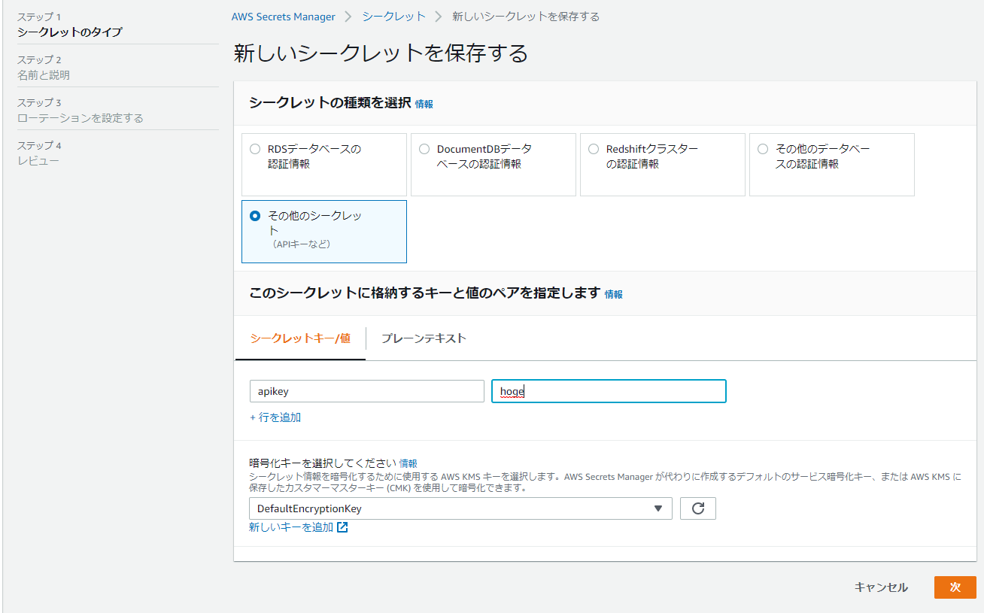Click the orange 次 button
The width and height of the screenshot is (984, 613).
click(x=955, y=587)
